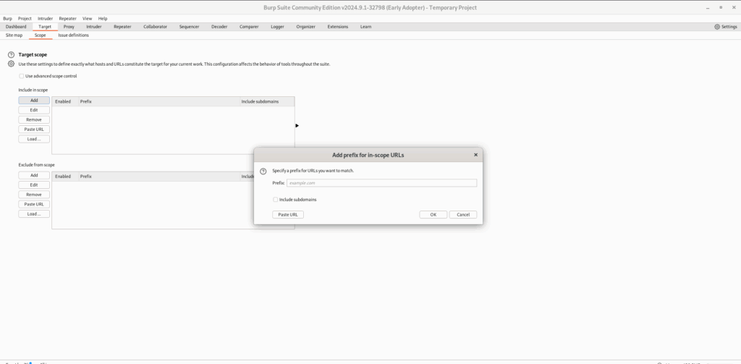Go to the Intruder tool tab
741x364 pixels.
coord(93,27)
